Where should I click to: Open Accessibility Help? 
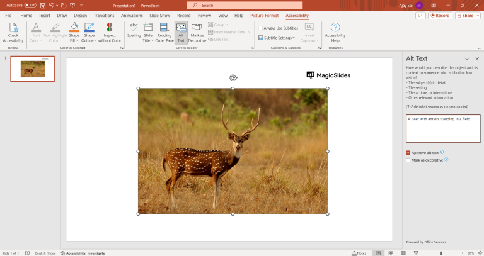click(x=335, y=32)
